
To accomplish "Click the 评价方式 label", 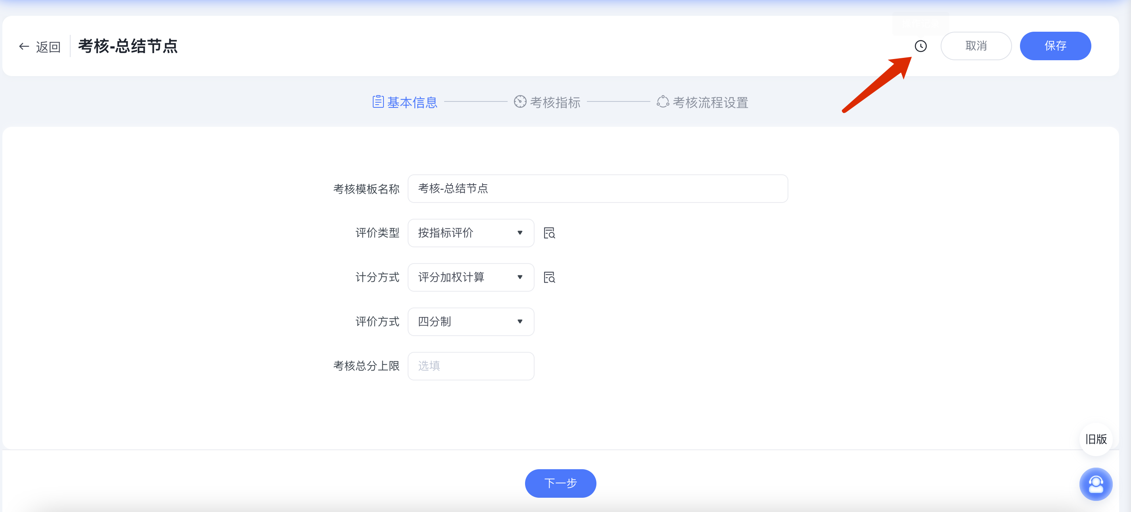I will (377, 322).
